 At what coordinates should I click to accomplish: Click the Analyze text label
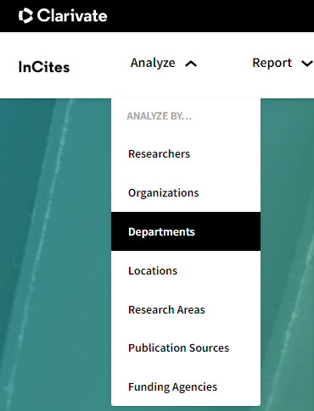click(x=153, y=63)
